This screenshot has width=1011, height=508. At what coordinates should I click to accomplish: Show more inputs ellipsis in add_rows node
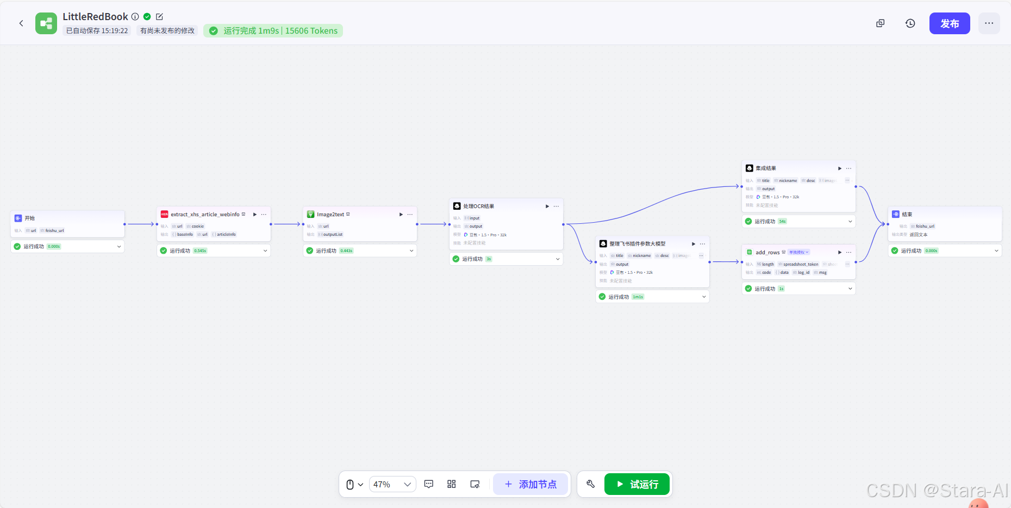[x=847, y=264]
